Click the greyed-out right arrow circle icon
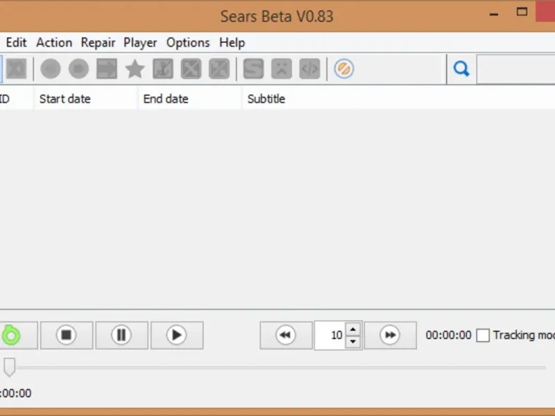The image size is (555, 416). 78,69
